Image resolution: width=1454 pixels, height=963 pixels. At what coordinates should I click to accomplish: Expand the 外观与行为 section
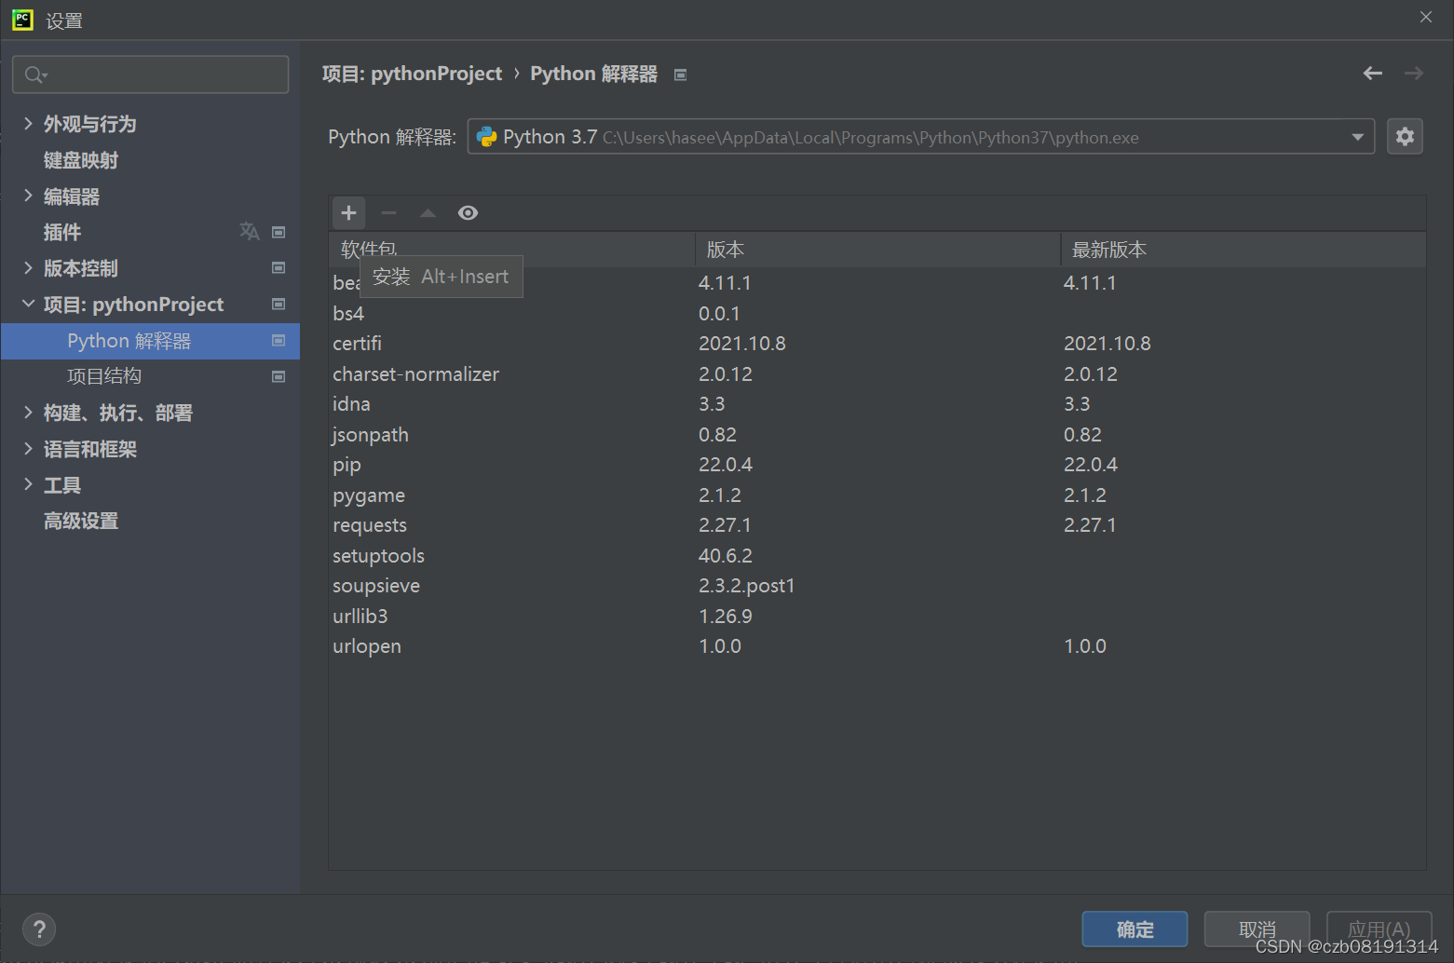[x=28, y=123]
